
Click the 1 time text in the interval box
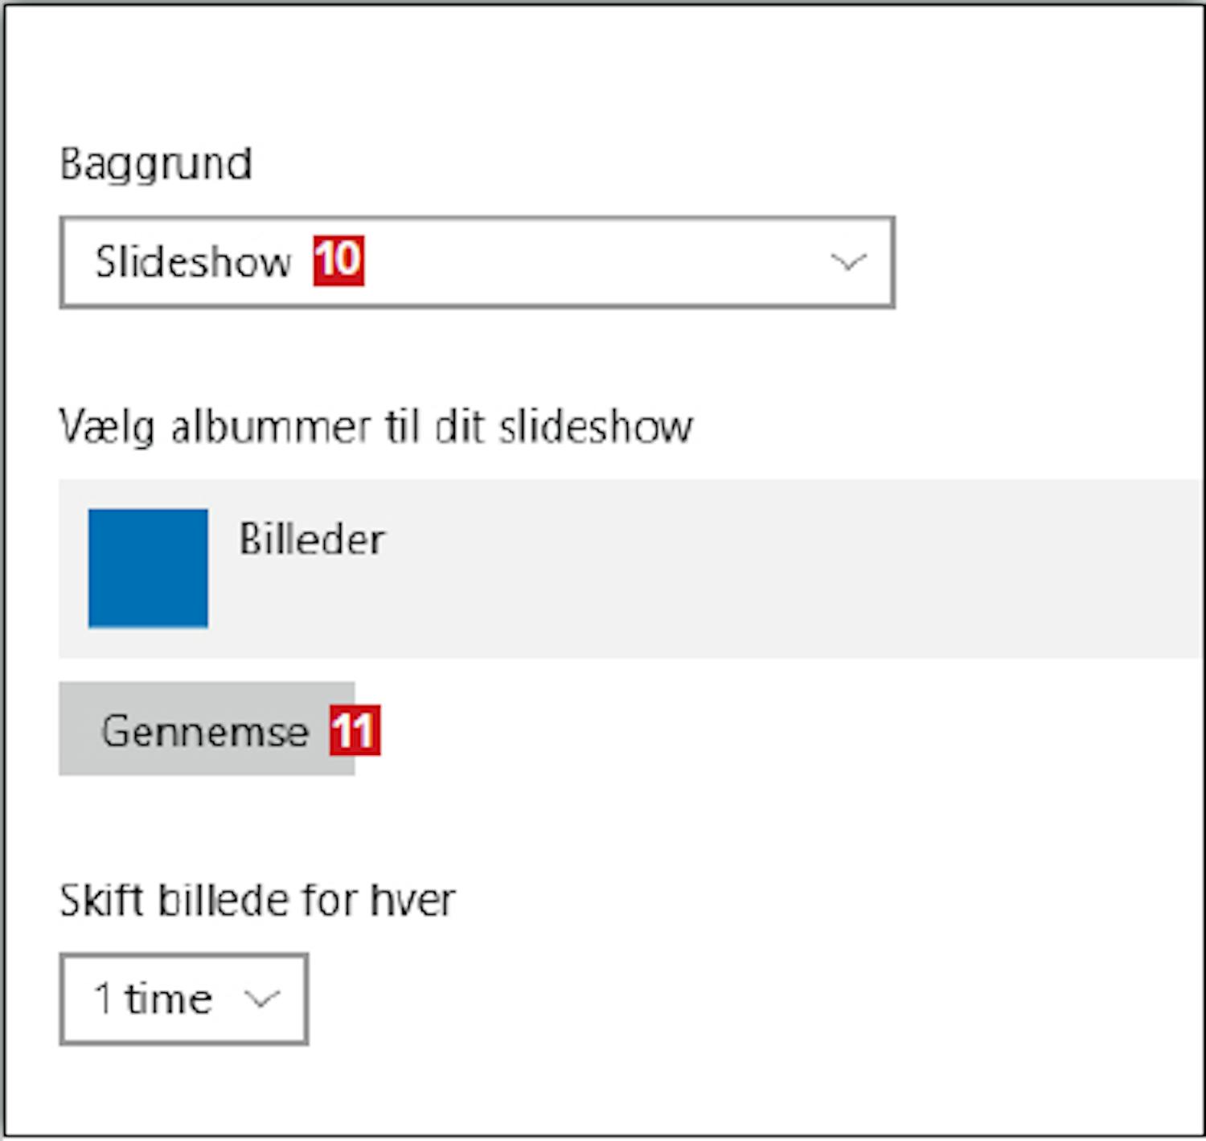(153, 999)
